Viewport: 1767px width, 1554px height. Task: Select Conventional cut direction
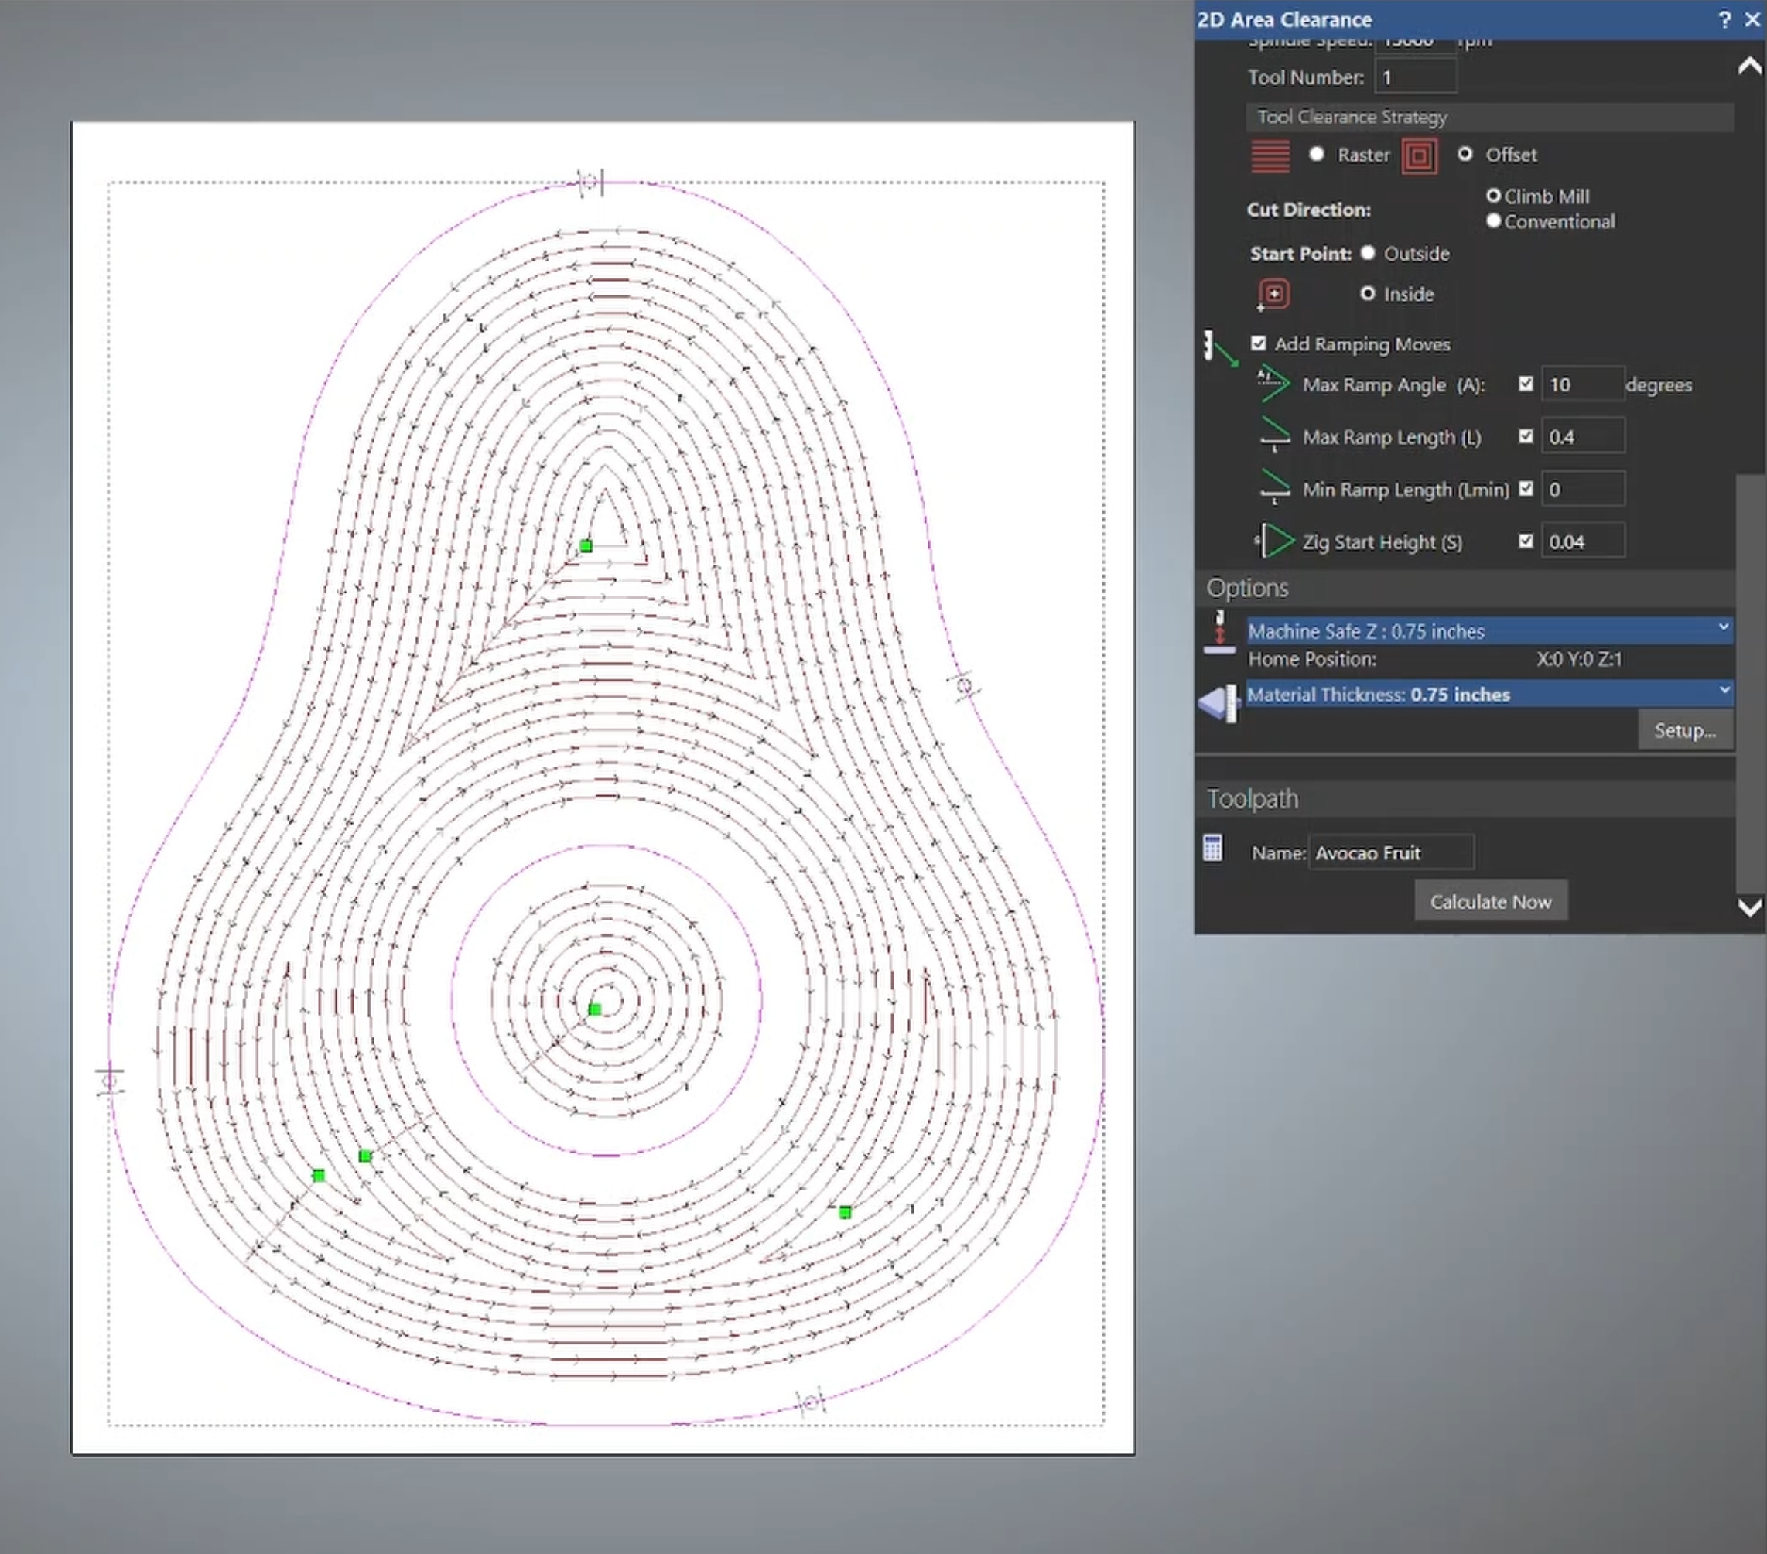pos(1493,220)
